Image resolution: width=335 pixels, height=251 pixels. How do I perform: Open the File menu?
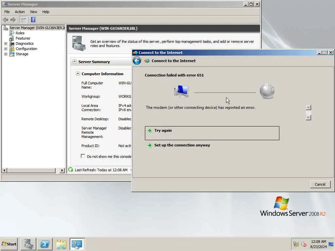pos(7,12)
